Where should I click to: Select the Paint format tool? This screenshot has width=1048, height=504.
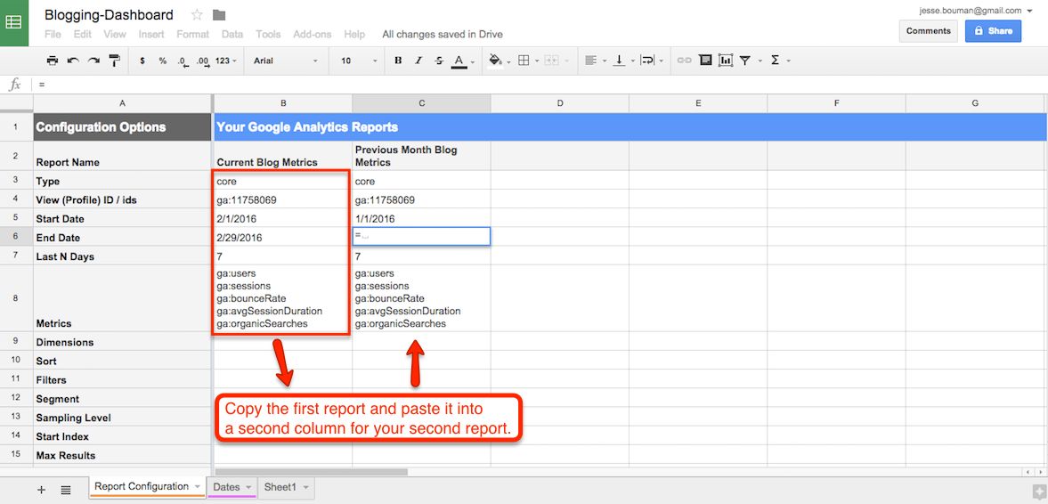point(114,61)
